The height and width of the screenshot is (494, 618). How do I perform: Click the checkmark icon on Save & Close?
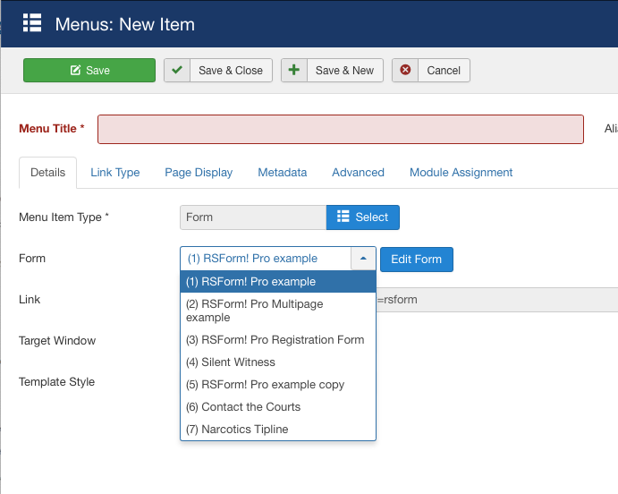point(177,71)
